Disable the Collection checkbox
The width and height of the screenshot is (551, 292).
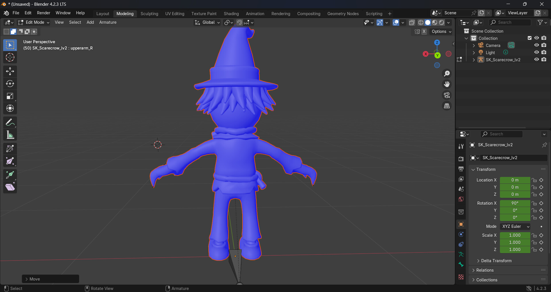[x=529, y=38]
